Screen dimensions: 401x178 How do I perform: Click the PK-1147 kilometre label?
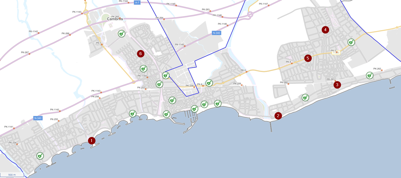[263, 4]
